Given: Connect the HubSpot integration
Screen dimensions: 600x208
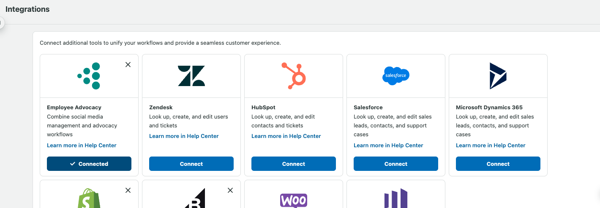Looking at the screenshot, I should (294, 164).
